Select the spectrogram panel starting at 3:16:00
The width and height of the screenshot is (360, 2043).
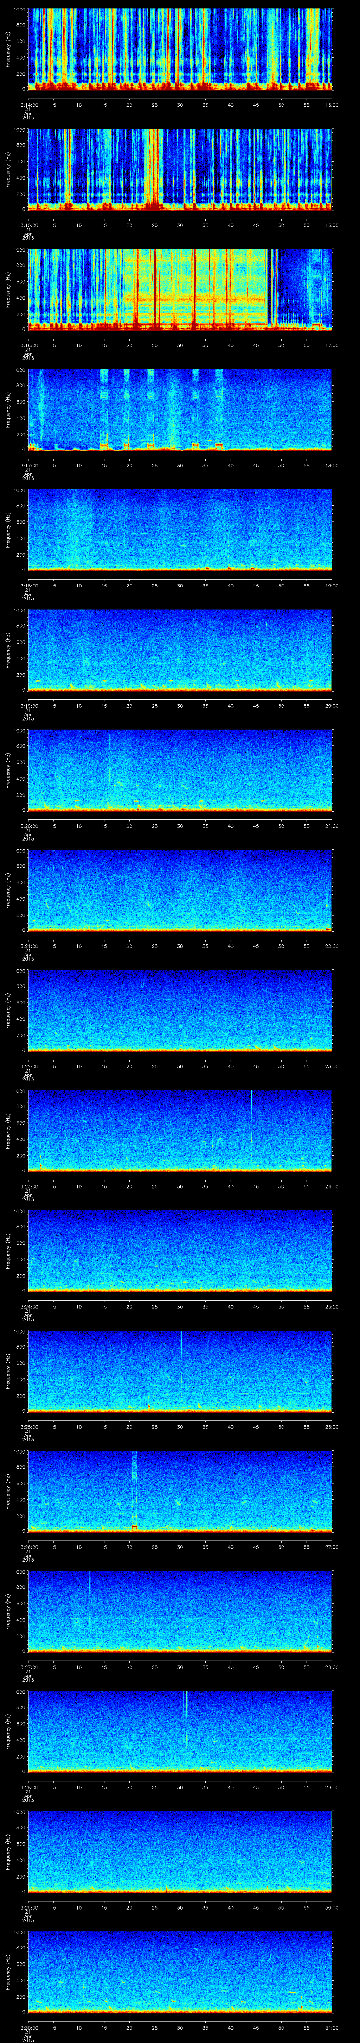[180, 289]
